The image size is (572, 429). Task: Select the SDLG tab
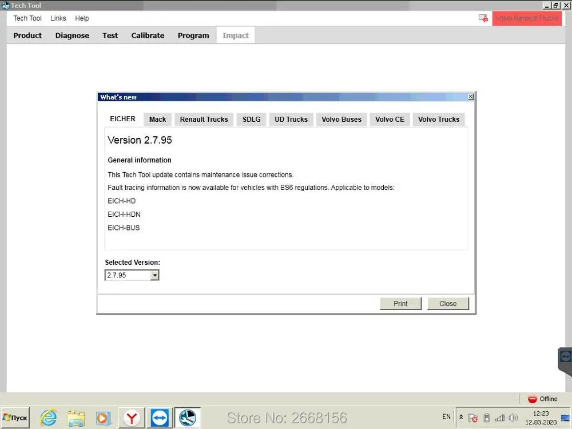click(251, 120)
